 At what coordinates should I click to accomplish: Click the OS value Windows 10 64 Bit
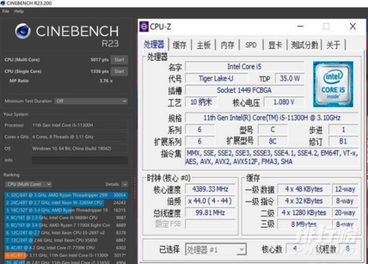tap(80, 149)
